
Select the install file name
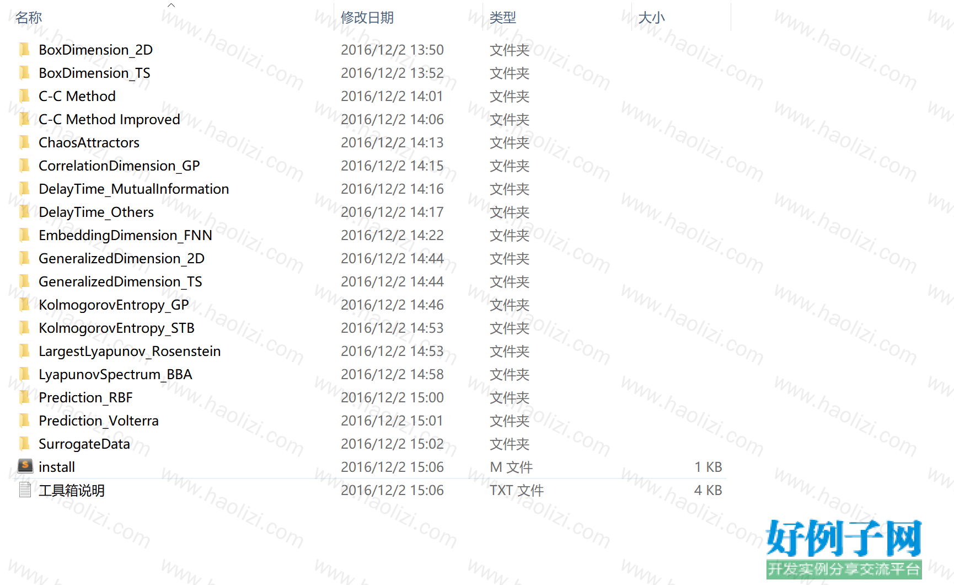click(x=57, y=467)
